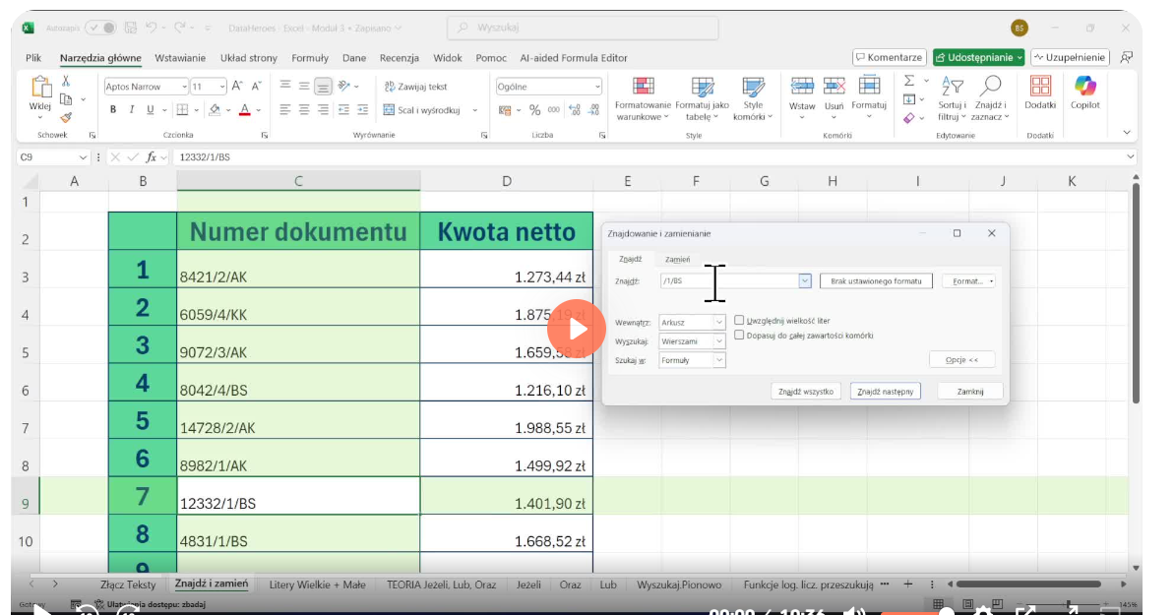Open the Ogólne number format dropdown

click(x=597, y=87)
